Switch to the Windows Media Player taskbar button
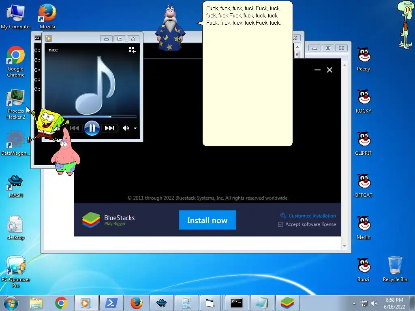Image resolution: width=415 pixels, height=311 pixels. click(x=86, y=303)
